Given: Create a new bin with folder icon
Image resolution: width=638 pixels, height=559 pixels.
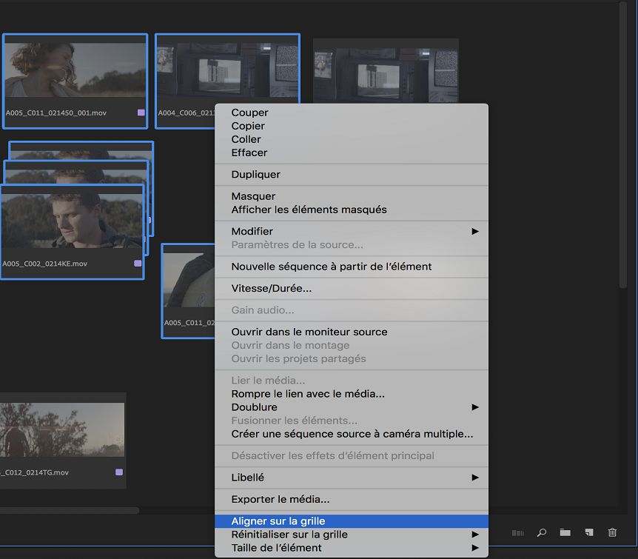Looking at the screenshot, I should tap(565, 532).
